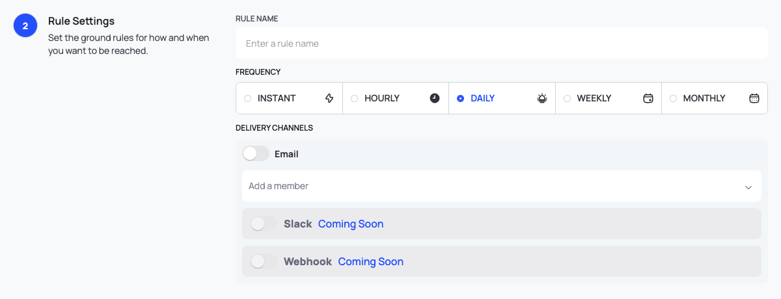Toggle the Slack delivery switch
Viewport: 781px width, 299px height.
pos(264,224)
